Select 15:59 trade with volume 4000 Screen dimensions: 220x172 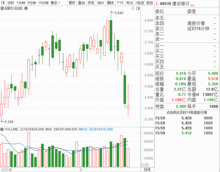point(187,118)
